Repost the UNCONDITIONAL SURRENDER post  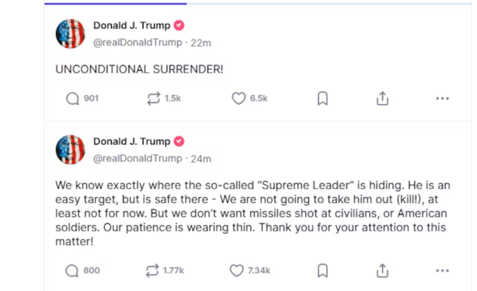tap(153, 99)
